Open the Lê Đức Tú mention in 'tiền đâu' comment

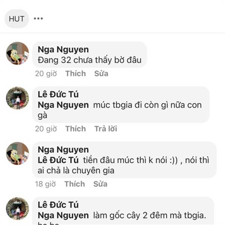(58, 160)
